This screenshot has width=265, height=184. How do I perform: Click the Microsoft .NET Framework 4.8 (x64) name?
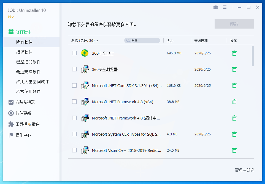pos(123,102)
